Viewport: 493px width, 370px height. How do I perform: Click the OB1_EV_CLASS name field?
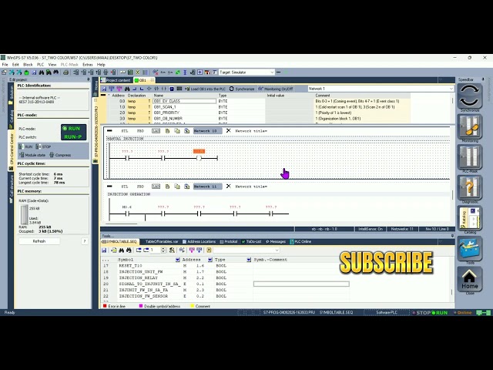coord(185,101)
